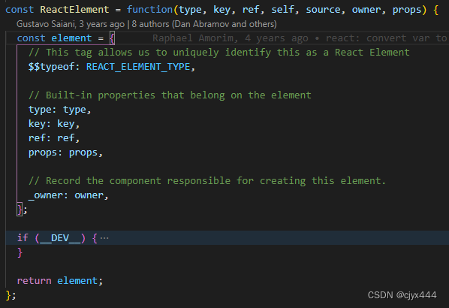449x308 pixels.
Task: Click the pink closing brace of if block
Action: coord(20,252)
